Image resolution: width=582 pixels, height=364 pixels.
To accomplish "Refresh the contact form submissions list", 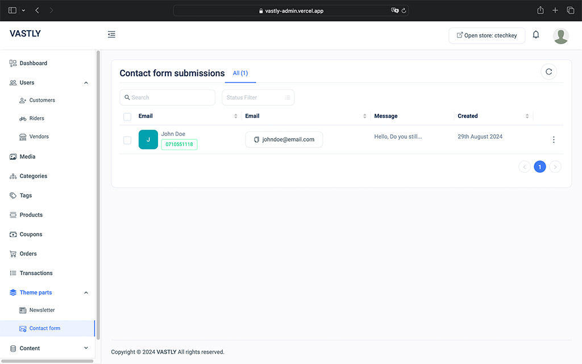I will [x=548, y=72].
